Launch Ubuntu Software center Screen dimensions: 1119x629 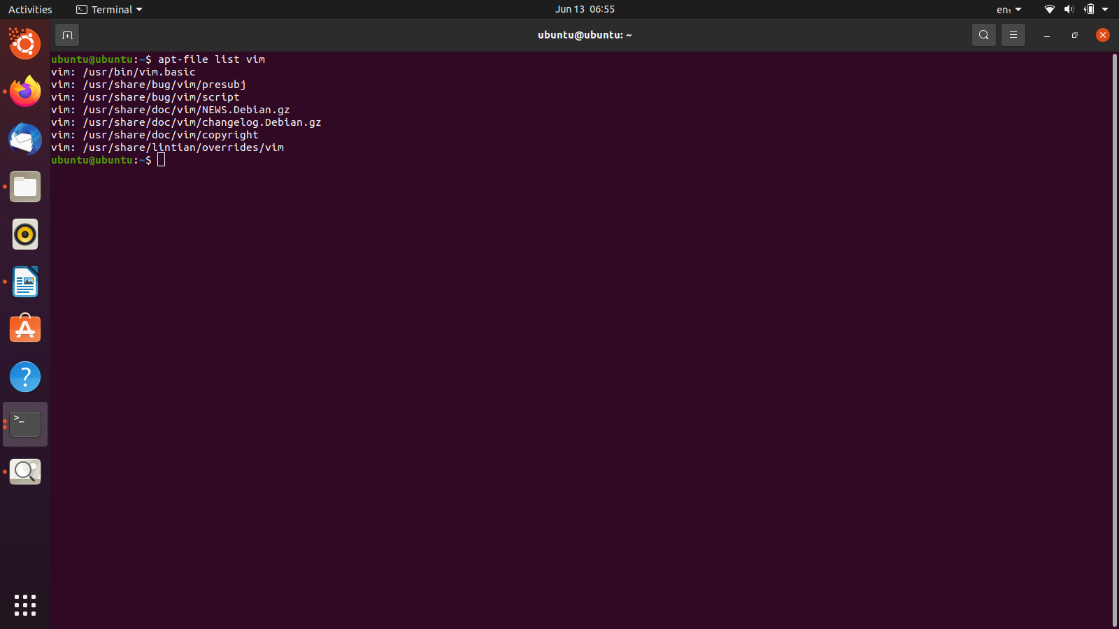25,328
